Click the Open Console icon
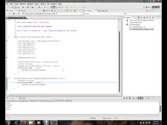Image resolution: width=167 pixels, height=125 pixels. (x=153, y=98)
